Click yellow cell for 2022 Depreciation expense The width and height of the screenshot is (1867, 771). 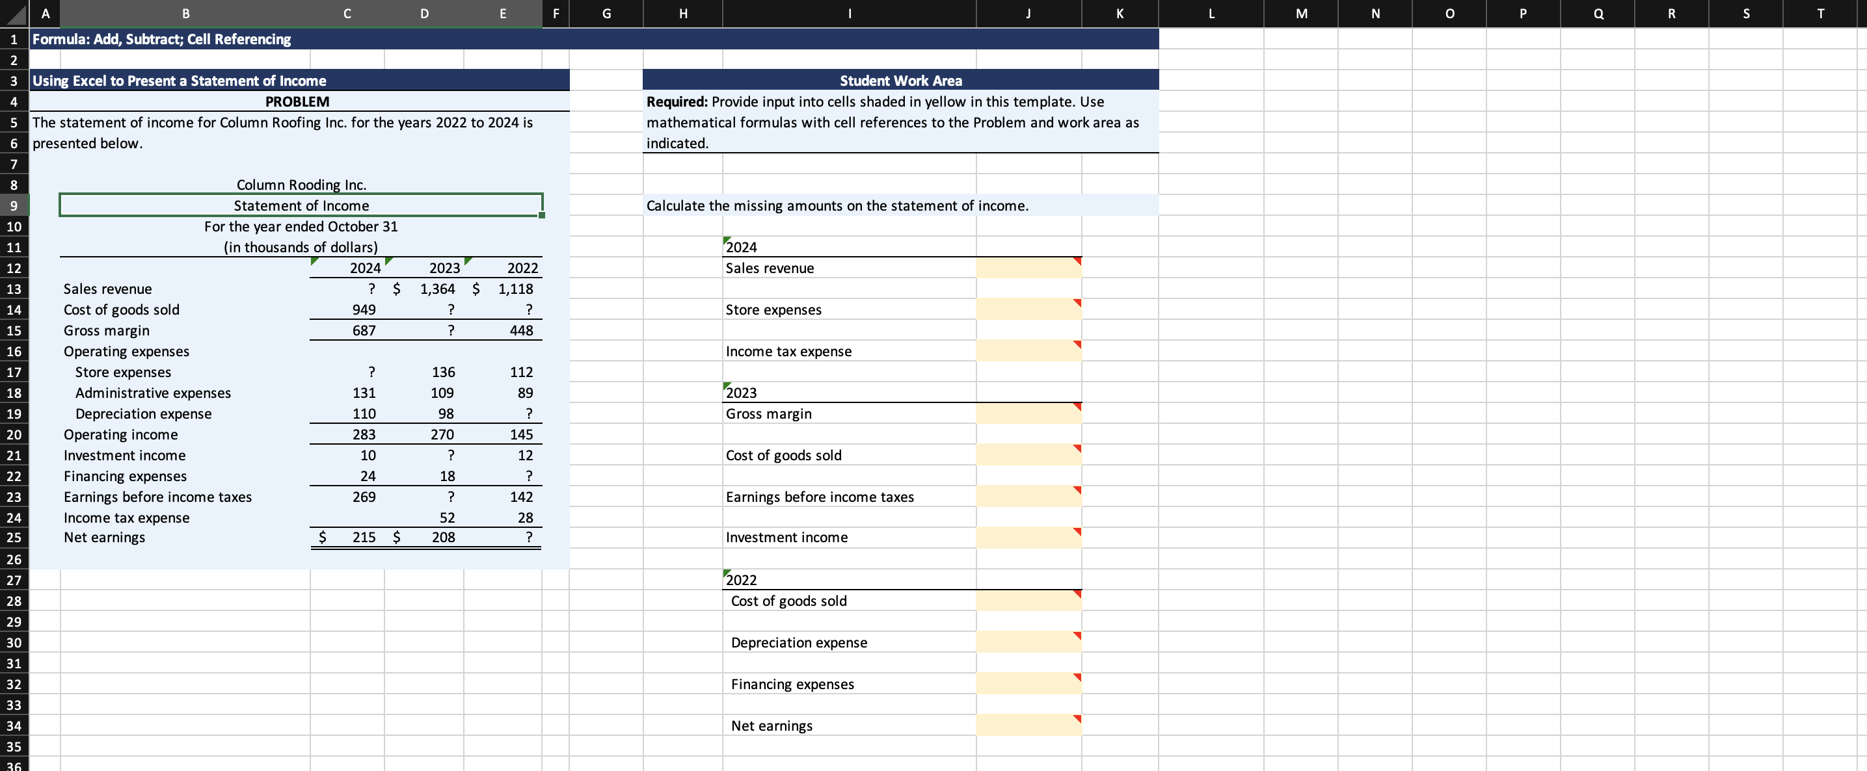[x=1028, y=642]
